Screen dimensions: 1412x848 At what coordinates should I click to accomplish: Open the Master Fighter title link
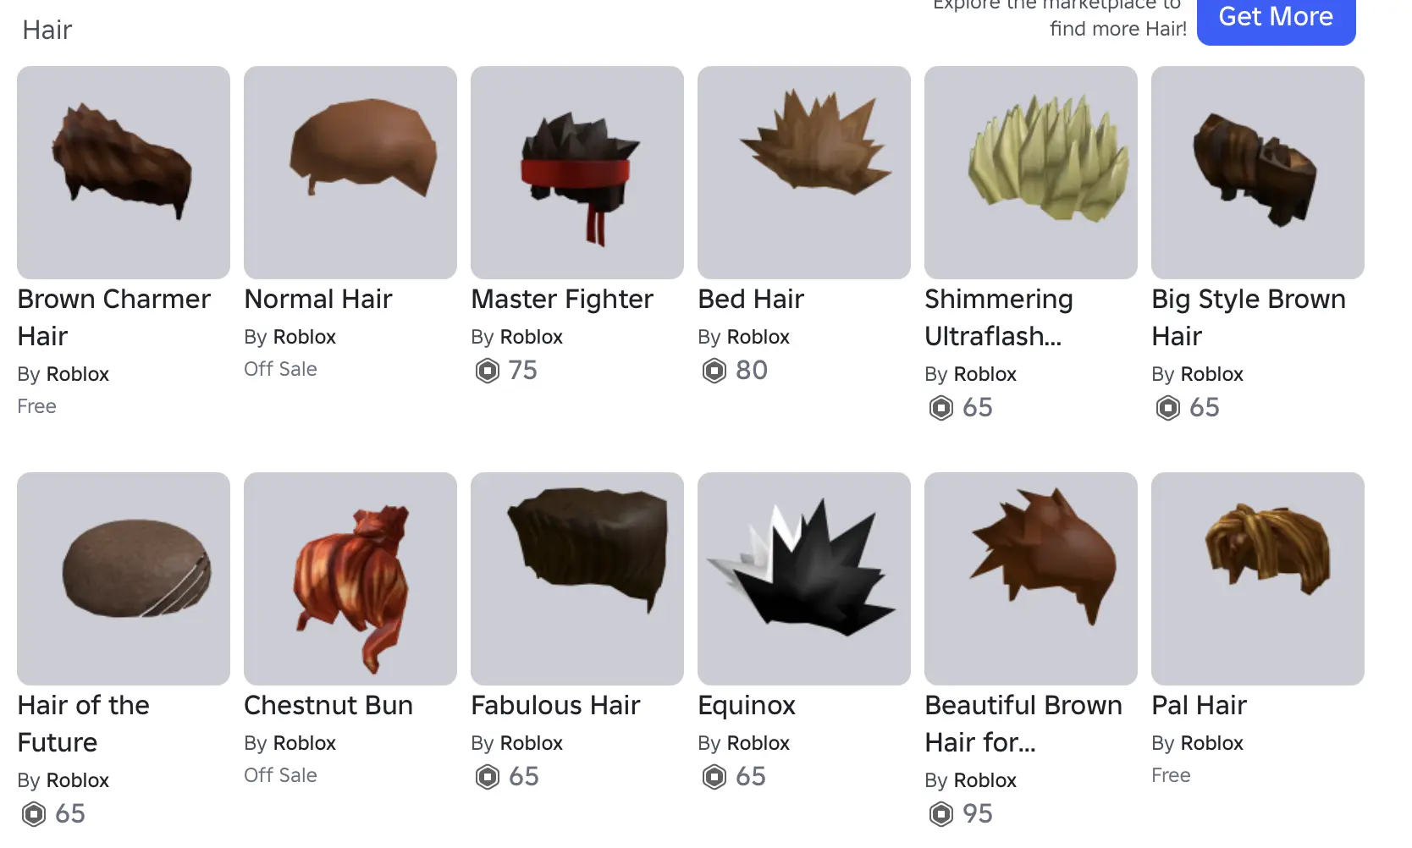tap(562, 299)
